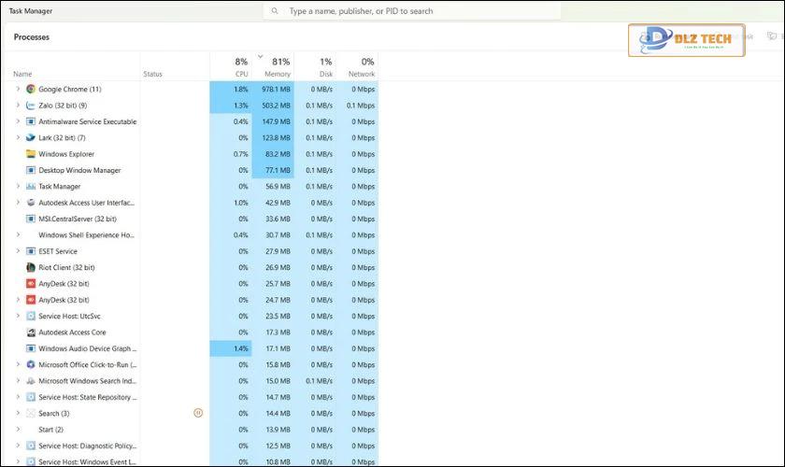The image size is (785, 467).
Task: Focus the name, publisher, or PID search box
Action: (x=412, y=11)
